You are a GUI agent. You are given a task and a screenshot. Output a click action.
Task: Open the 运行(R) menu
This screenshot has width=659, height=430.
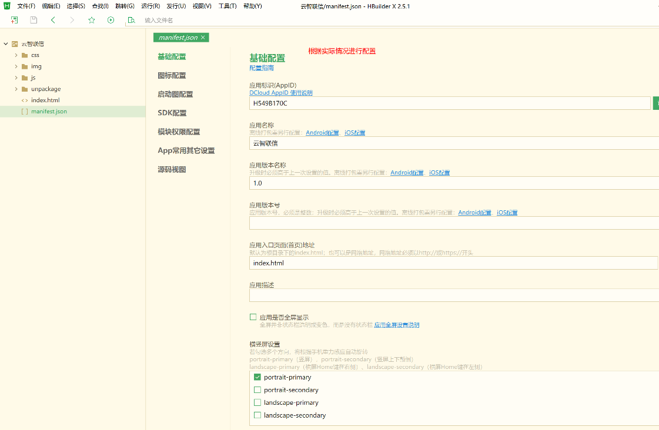click(x=152, y=6)
